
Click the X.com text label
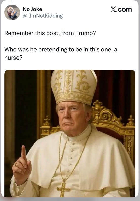coord(121,9)
